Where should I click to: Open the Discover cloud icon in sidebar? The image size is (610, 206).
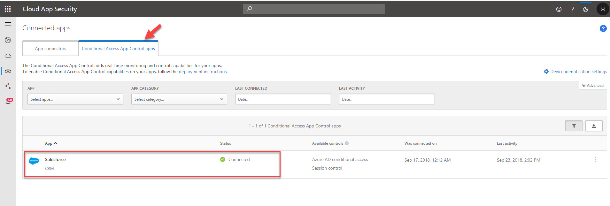tap(8, 56)
